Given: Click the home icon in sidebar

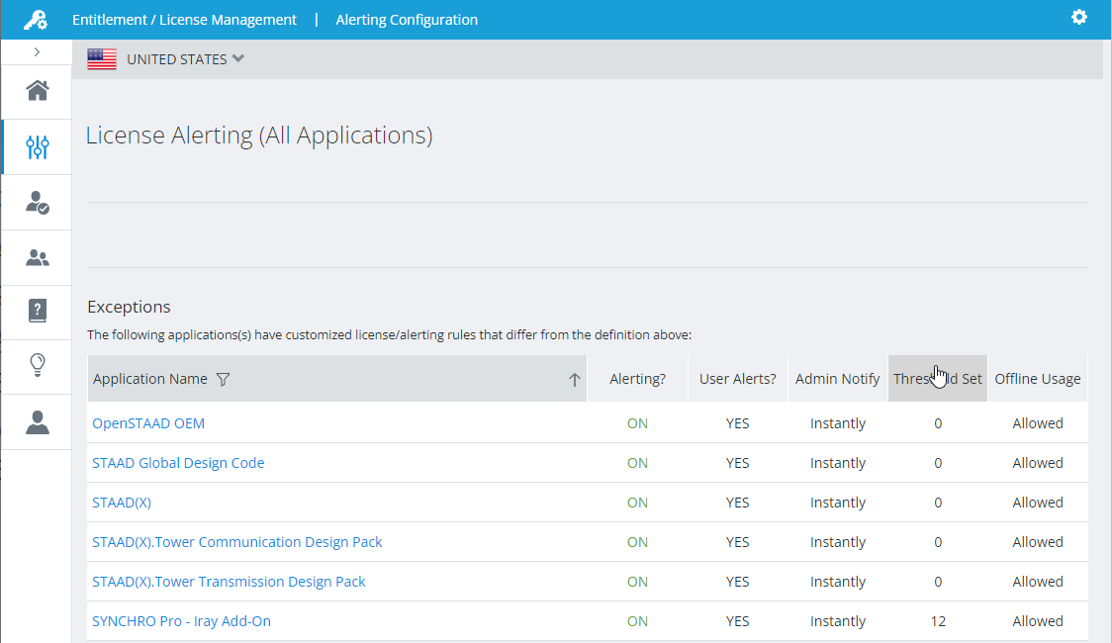Looking at the screenshot, I should 38,91.
